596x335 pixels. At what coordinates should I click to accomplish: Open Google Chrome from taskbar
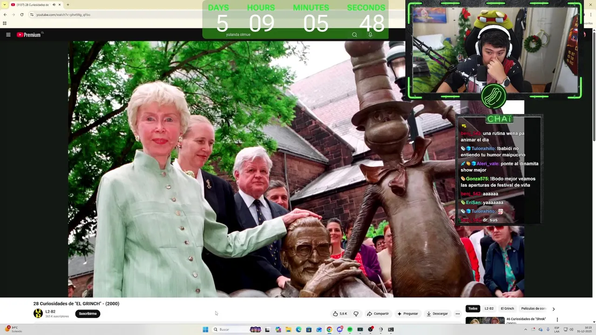(329, 329)
